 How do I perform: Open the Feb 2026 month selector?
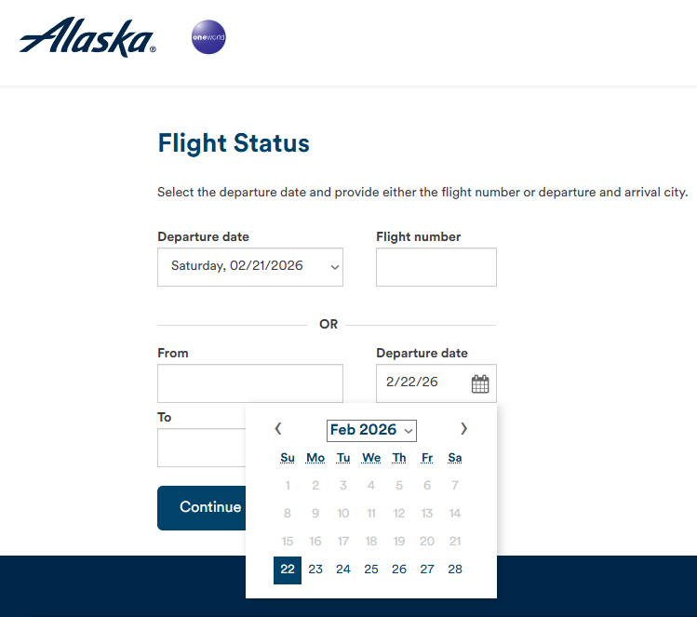click(x=371, y=430)
